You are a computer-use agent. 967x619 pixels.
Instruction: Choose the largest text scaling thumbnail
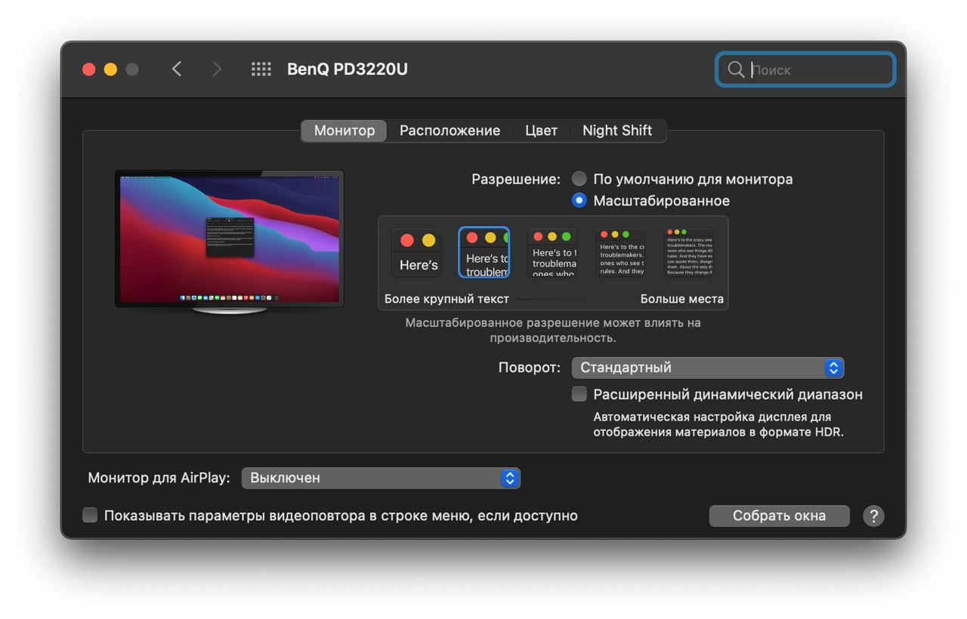pyautogui.click(x=416, y=253)
